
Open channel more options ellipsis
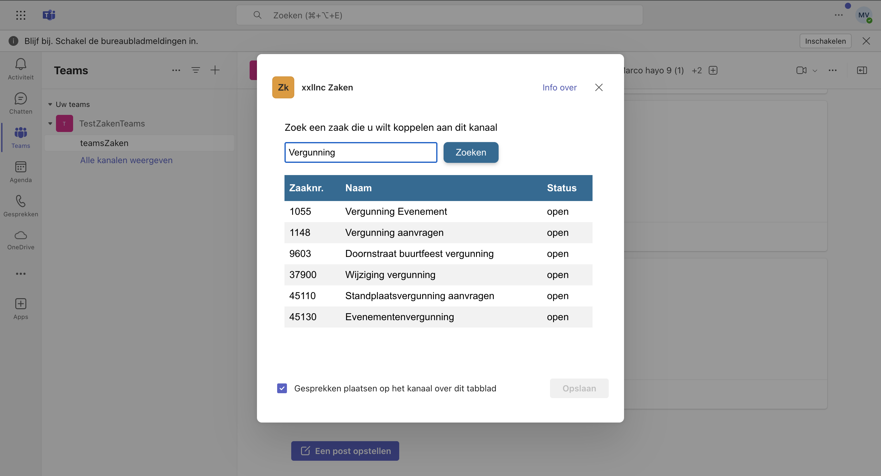(832, 70)
